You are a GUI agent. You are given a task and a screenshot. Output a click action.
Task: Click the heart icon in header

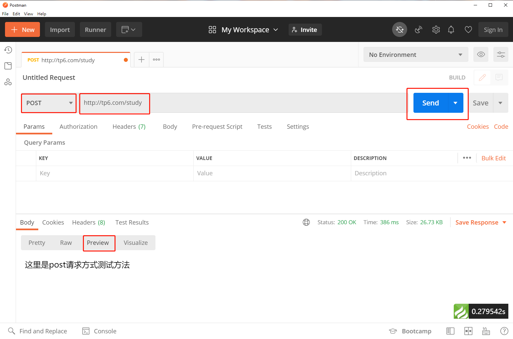coord(468,30)
